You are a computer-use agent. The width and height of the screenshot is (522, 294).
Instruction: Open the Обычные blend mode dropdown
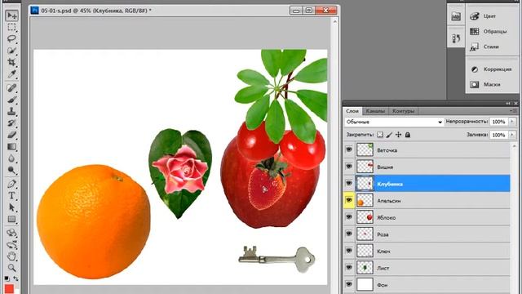(x=394, y=122)
